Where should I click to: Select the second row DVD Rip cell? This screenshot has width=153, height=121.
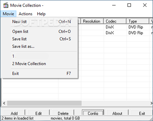coord(138,33)
